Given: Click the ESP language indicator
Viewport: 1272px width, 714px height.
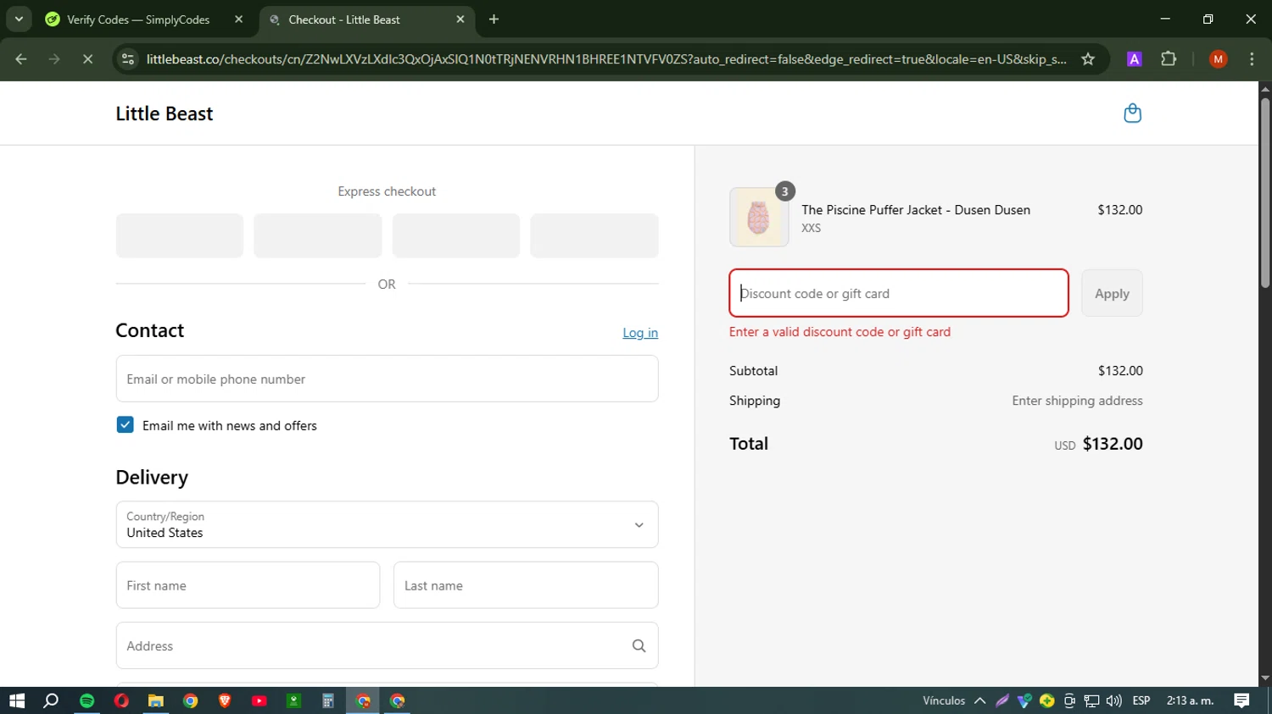Looking at the screenshot, I should [1141, 700].
